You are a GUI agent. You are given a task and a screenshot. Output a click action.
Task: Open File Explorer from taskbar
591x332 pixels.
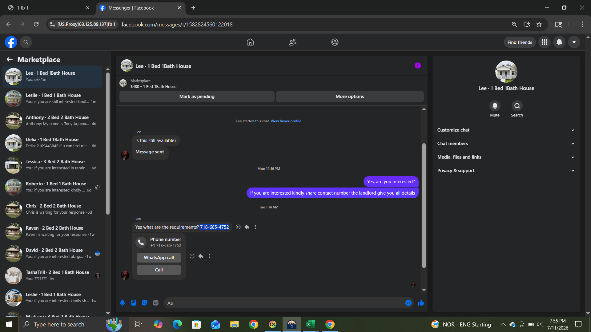(235, 324)
